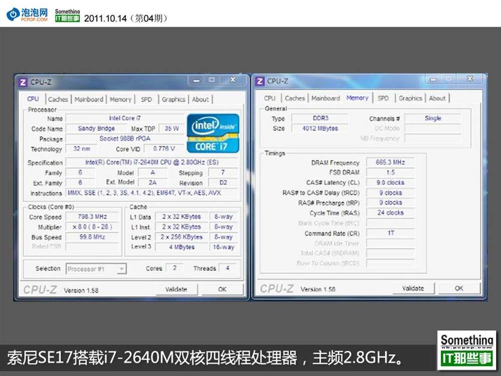The width and height of the screenshot is (501, 376).
Task: Open the Graphics tab in the right window
Action: point(411,98)
